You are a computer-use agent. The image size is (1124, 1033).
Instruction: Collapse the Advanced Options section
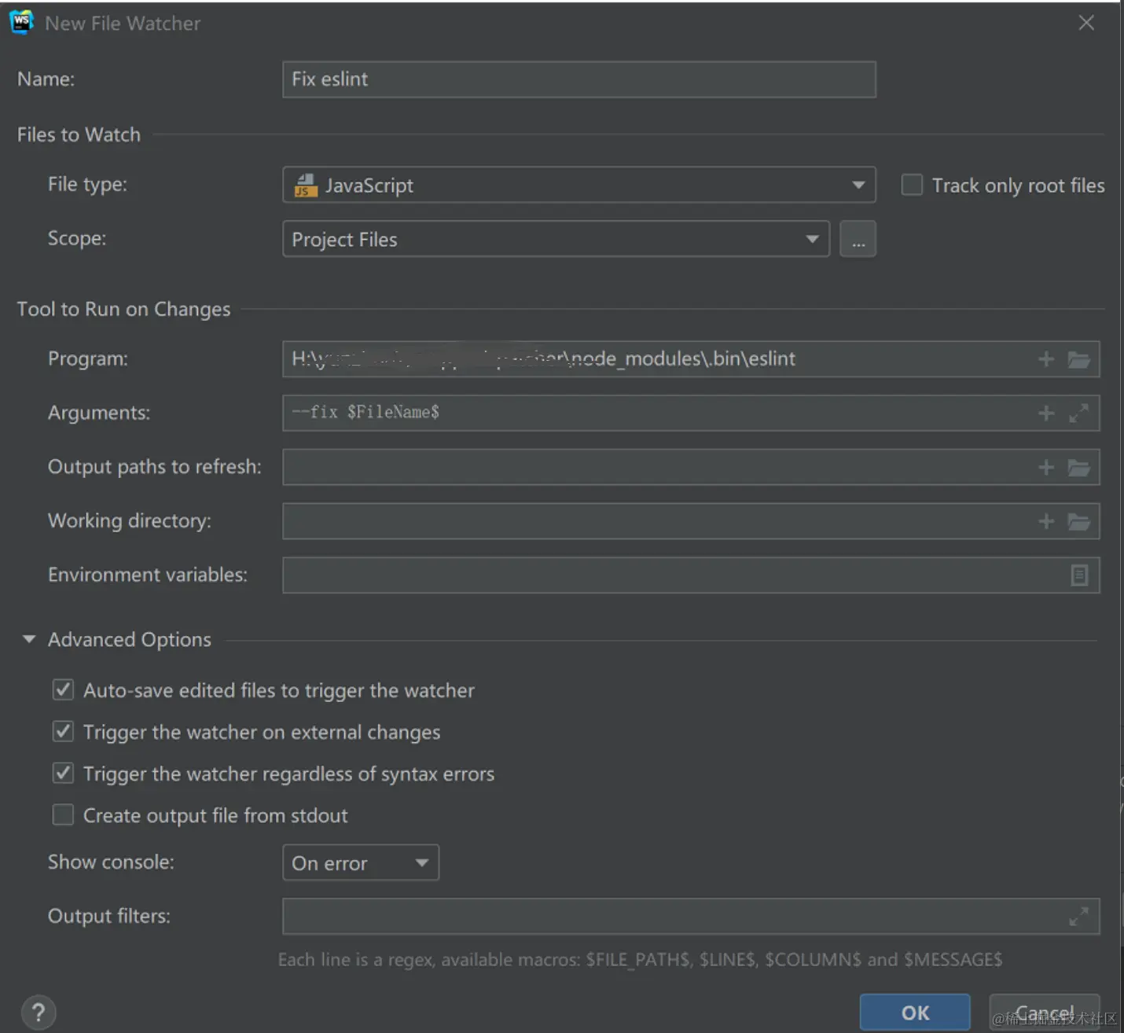click(x=29, y=639)
